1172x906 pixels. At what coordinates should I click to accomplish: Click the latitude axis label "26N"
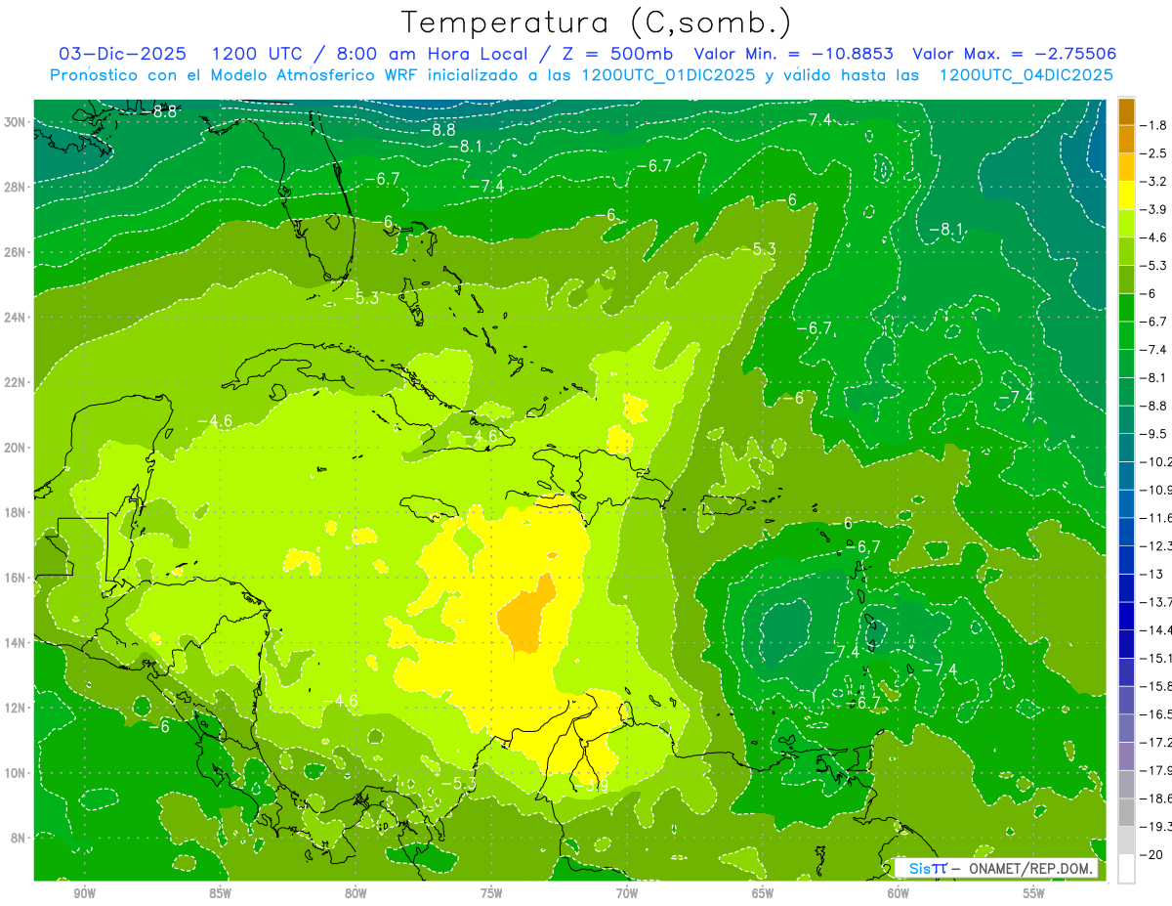(x=15, y=252)
